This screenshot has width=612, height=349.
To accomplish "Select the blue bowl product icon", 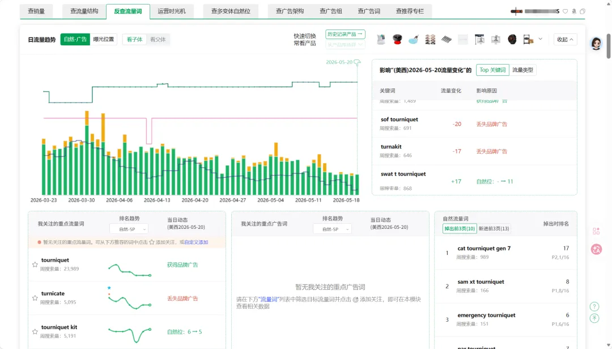I will tap(414, 40).
